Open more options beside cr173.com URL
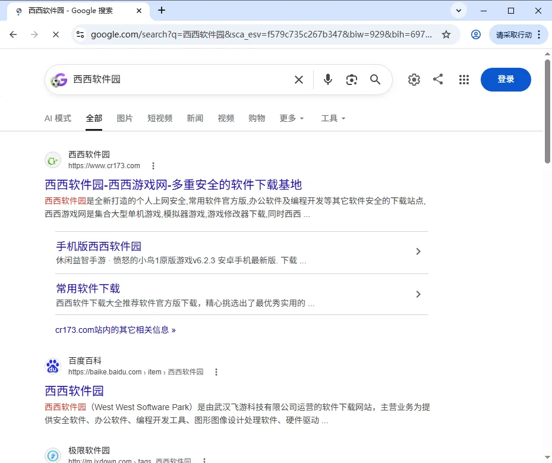The image size is (552, 463). pyautogui.click(x=153, y=165)
